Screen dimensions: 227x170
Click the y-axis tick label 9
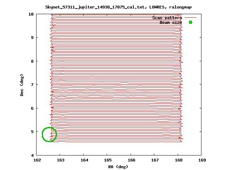click(32, 38)
